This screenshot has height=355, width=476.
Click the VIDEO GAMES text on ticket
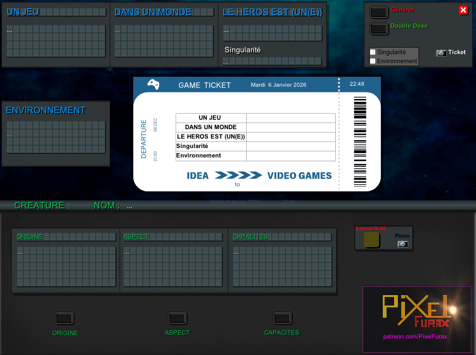click(x=299, y=176)
